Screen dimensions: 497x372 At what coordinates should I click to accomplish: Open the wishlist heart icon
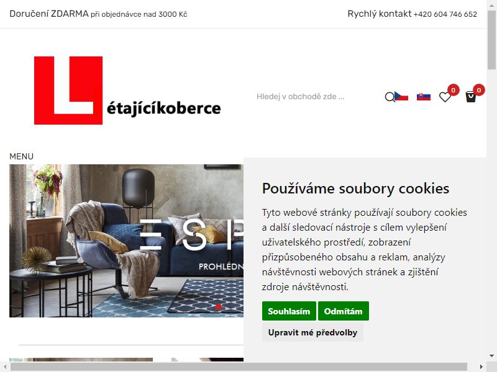coord(445,97)
